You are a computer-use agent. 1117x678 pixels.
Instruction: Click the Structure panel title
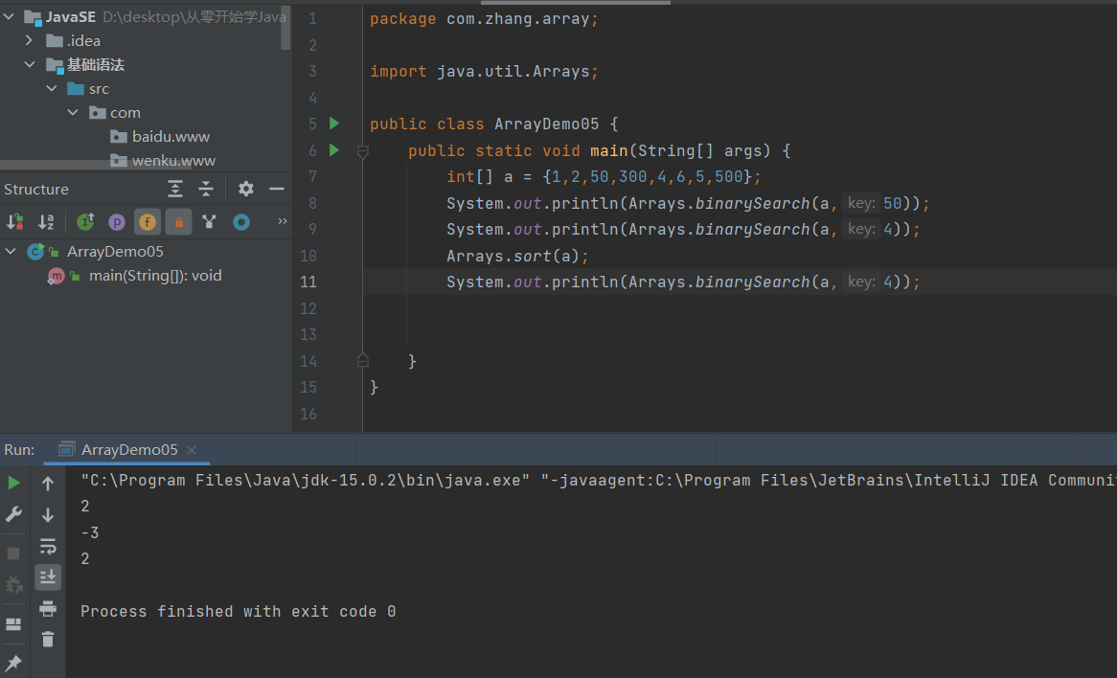[36, 189]
